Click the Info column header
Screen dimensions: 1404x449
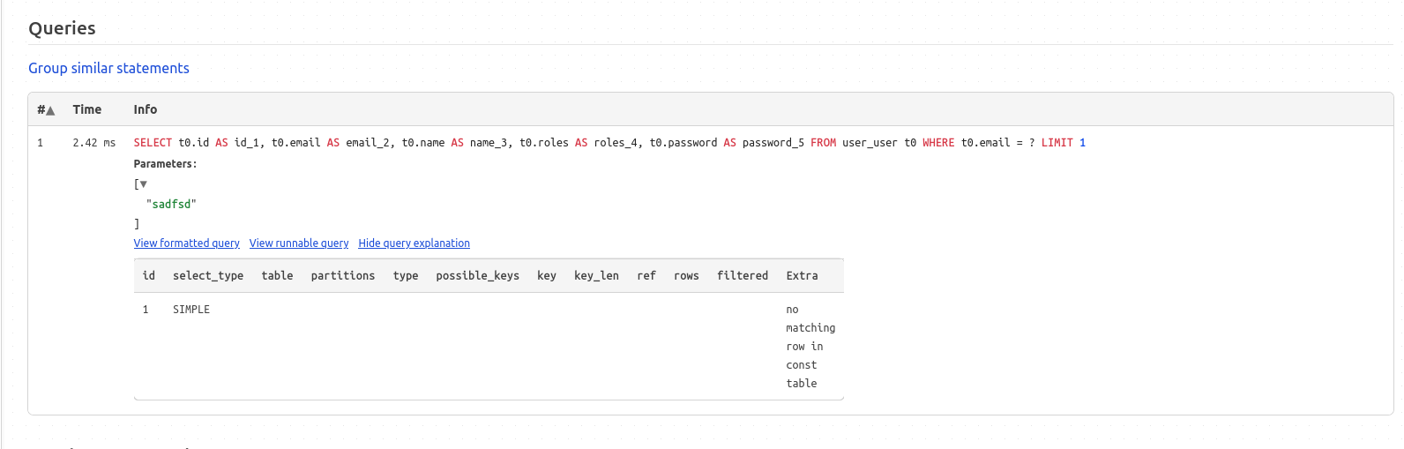coord(146,109)
